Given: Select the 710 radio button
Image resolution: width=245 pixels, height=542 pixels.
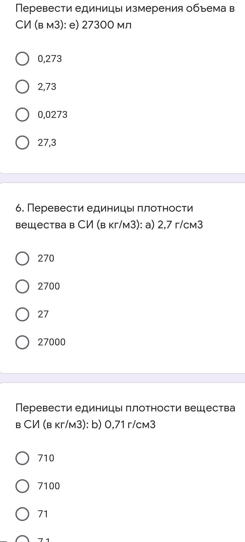Looking at the screenshot, I should tap(22, 458).
